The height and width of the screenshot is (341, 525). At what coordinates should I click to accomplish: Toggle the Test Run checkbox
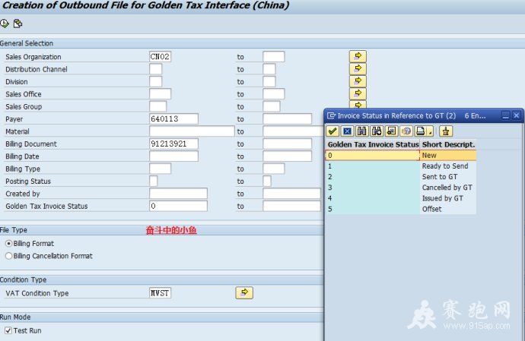click(x=8, y=330)
